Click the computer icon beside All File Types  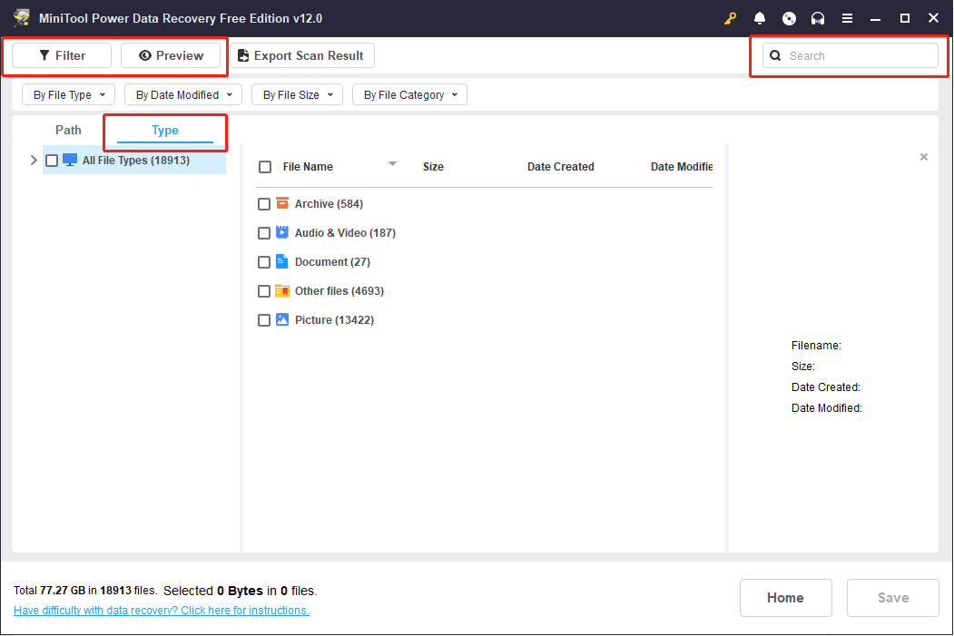70,160
